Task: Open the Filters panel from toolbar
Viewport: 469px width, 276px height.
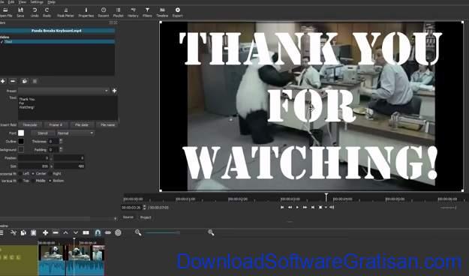Action: click(147, 12)
